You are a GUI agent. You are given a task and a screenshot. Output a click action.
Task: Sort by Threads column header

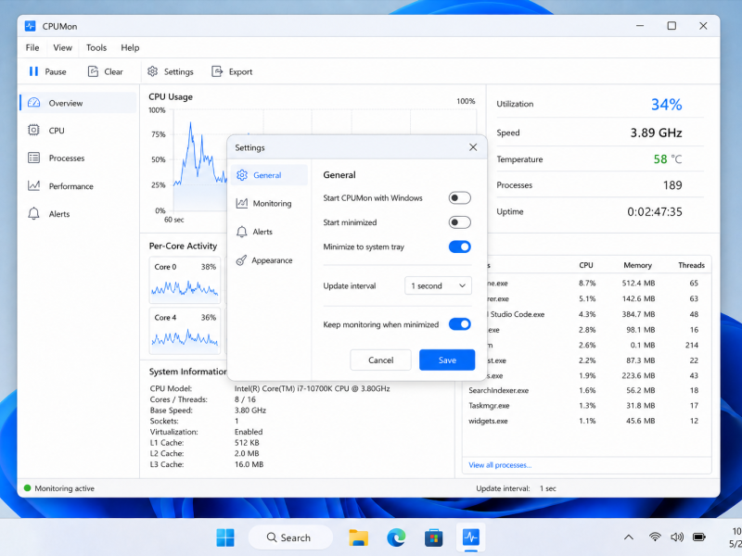pos(691,265)
